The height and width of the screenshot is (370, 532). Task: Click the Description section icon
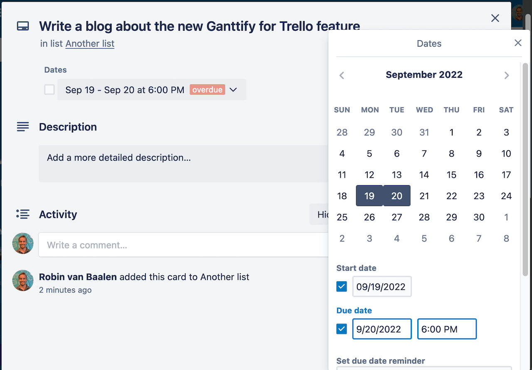pos(23,127)
